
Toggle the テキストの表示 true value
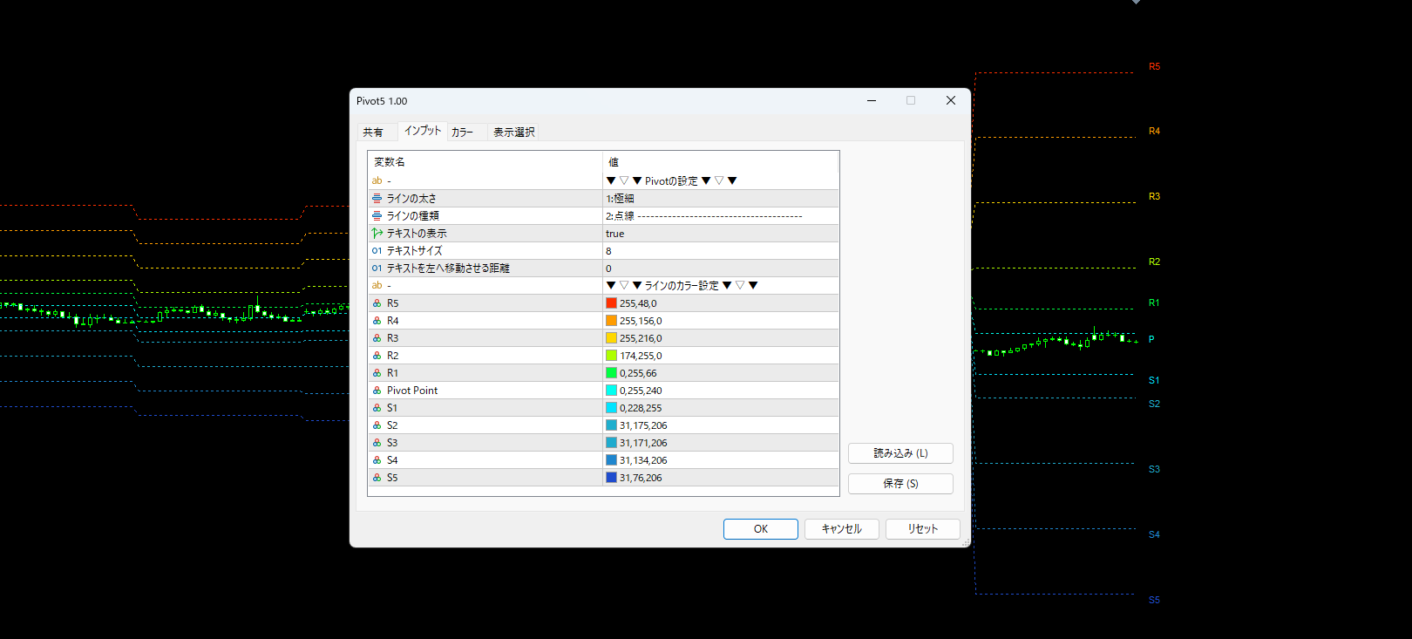[720, 234]
